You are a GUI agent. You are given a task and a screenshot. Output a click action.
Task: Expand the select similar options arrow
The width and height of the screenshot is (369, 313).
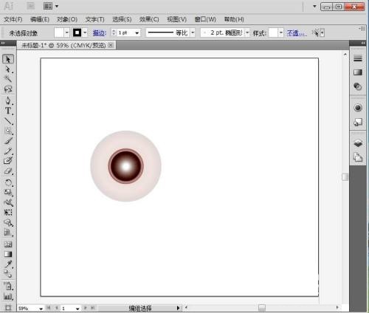click(x=322, y=32)
